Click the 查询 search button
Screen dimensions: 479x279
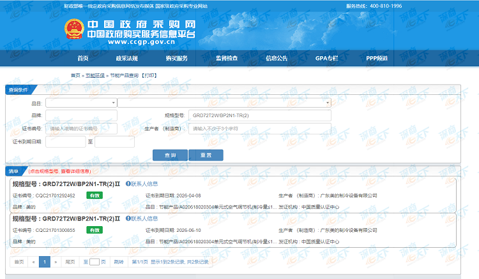tap(170, 155)
